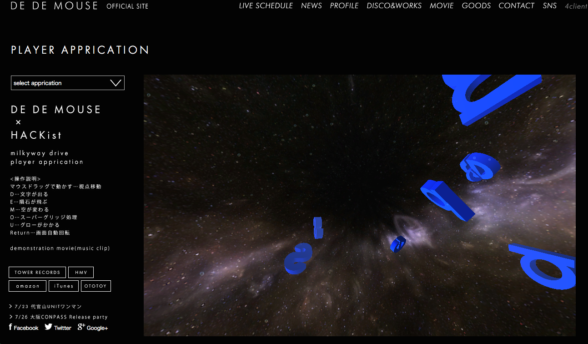Image resolution: width=588 pixels, height=344 pixels.
Task: Click the iTunes store button
Action: pyautogui.click(x=64, y=286)
